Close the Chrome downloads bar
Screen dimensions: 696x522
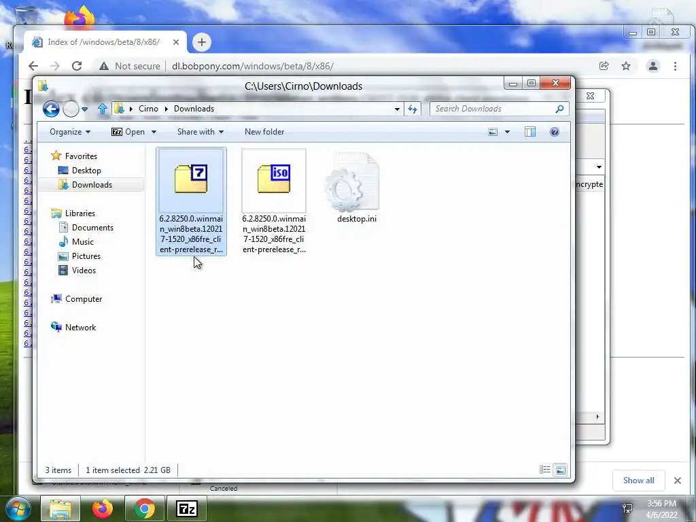(x=678, y=481)
